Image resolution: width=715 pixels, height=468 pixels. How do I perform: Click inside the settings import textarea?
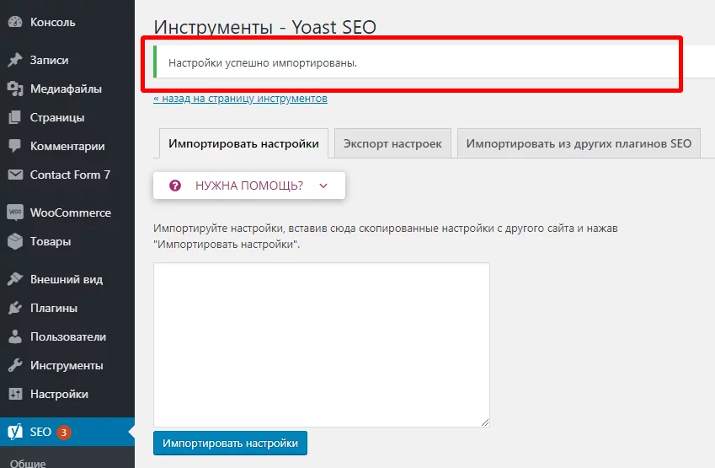[322, 345]
